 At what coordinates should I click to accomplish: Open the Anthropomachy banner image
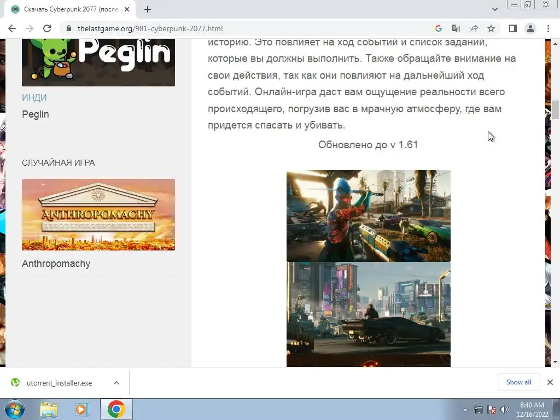click(98, 214)
